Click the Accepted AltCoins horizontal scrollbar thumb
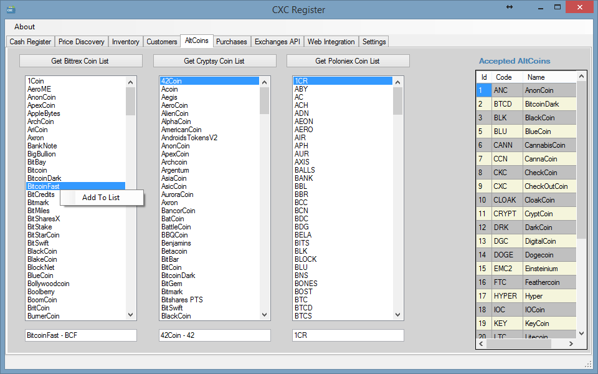The image size is (598, 374). (x=519, y=343)
